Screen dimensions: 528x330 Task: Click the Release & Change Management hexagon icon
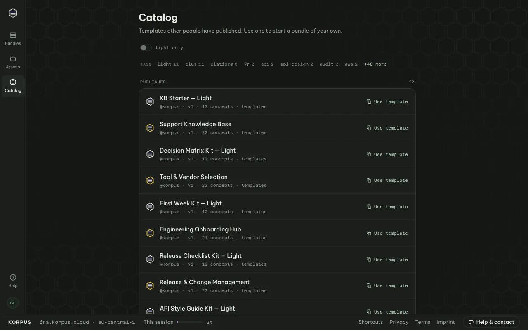(x=150, y=285)
